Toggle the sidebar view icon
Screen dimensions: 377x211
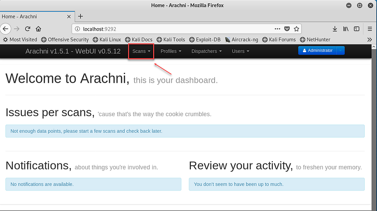pyautogui.click(x=357, y=29)
